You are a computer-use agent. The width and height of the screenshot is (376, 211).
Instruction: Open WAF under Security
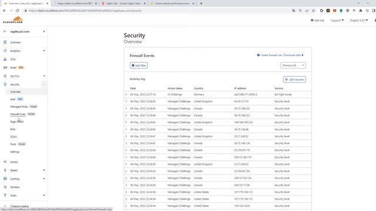[x=13, y=99]
